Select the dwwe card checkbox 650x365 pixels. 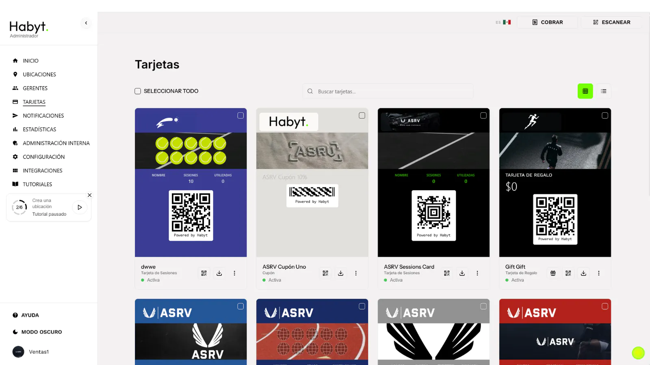pyautogui.click(x=240, y=116)
